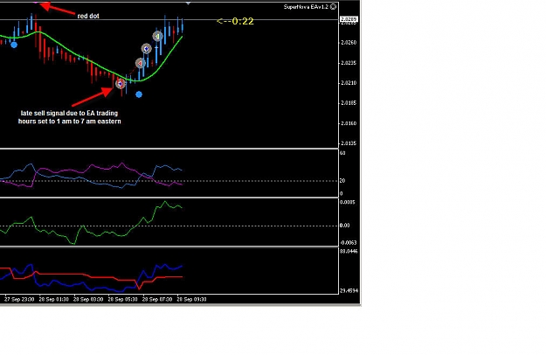Click the 60 scale value of the first indicator
This screenshot has width=546, height=355.
[x=342, y=153]
